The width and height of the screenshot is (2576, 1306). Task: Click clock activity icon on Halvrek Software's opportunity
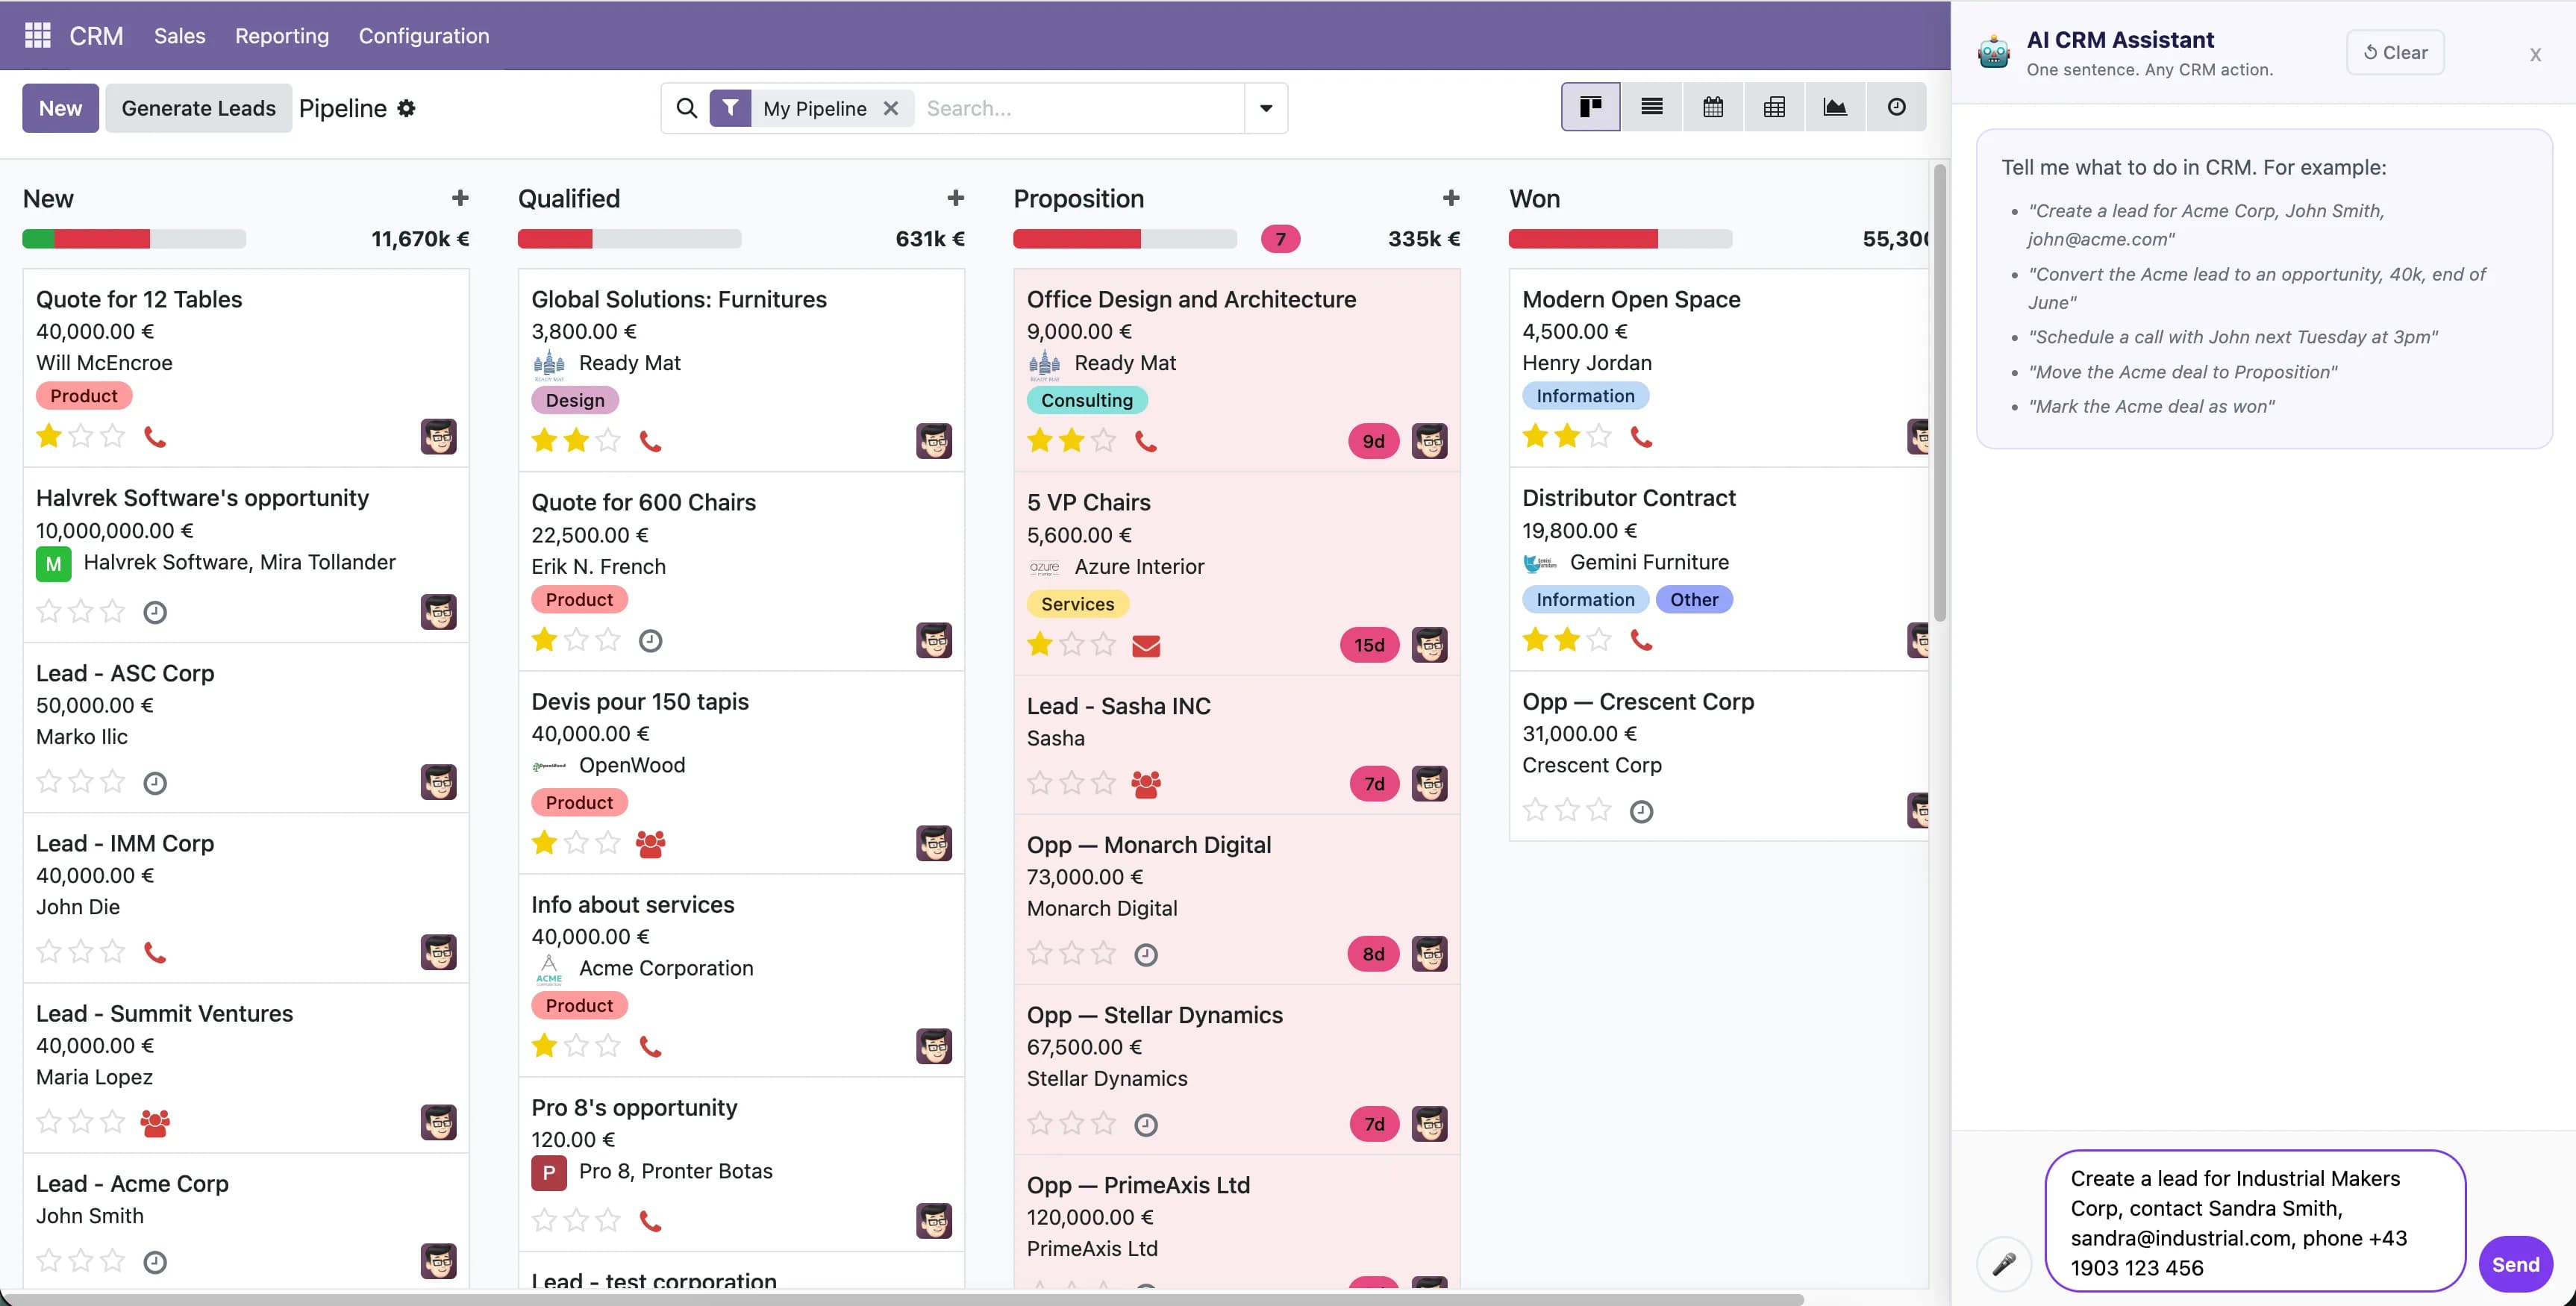pos(155,612)
